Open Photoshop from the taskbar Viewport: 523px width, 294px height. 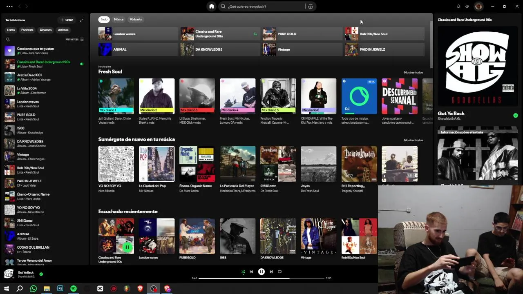(x=60, y=289)
